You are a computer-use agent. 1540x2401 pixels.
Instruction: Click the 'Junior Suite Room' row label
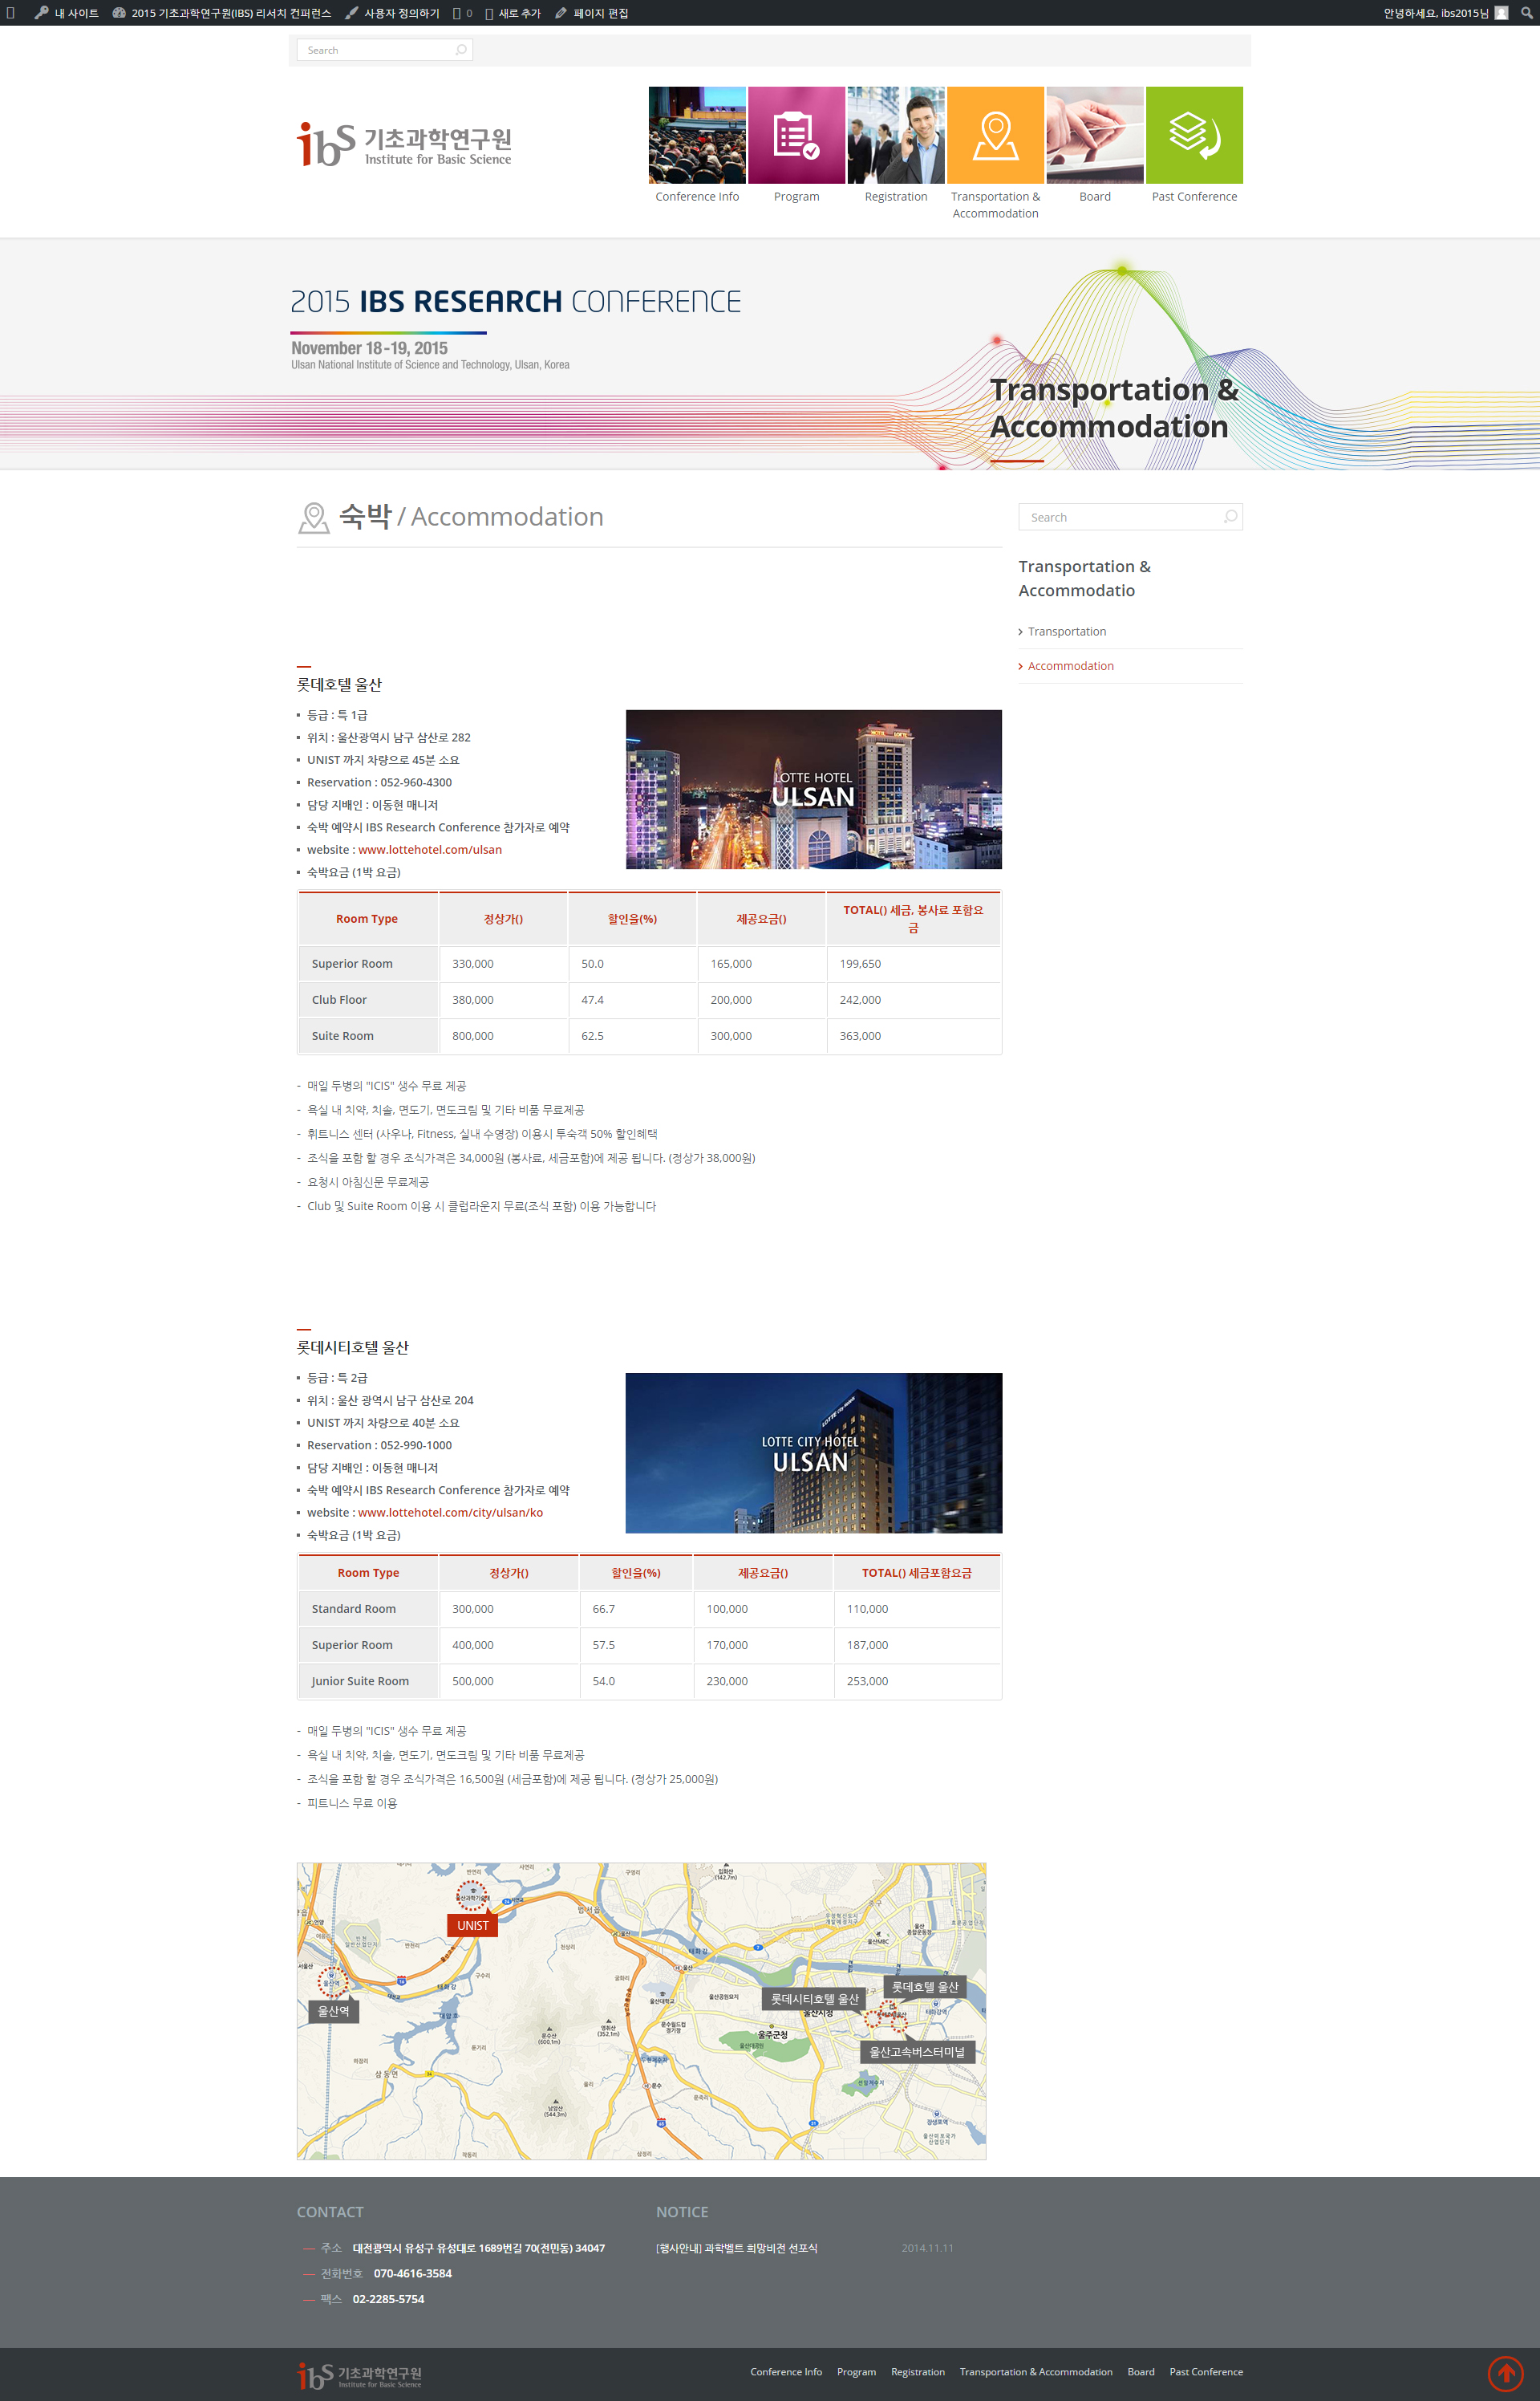pos(368,1680)
